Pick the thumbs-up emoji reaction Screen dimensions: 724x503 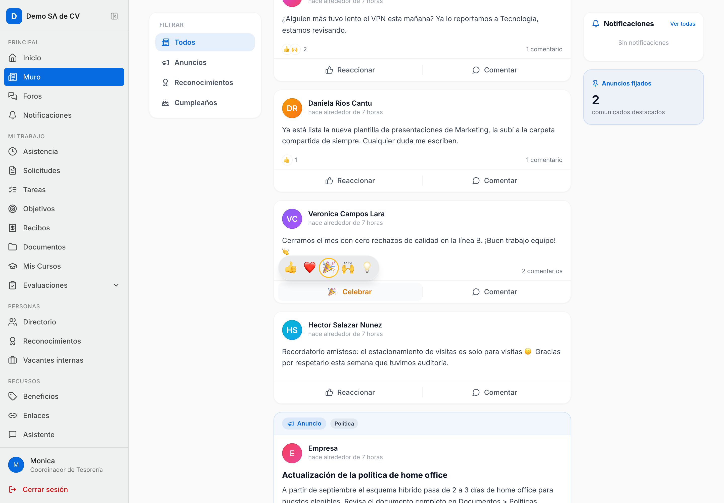tap(291, 268)
